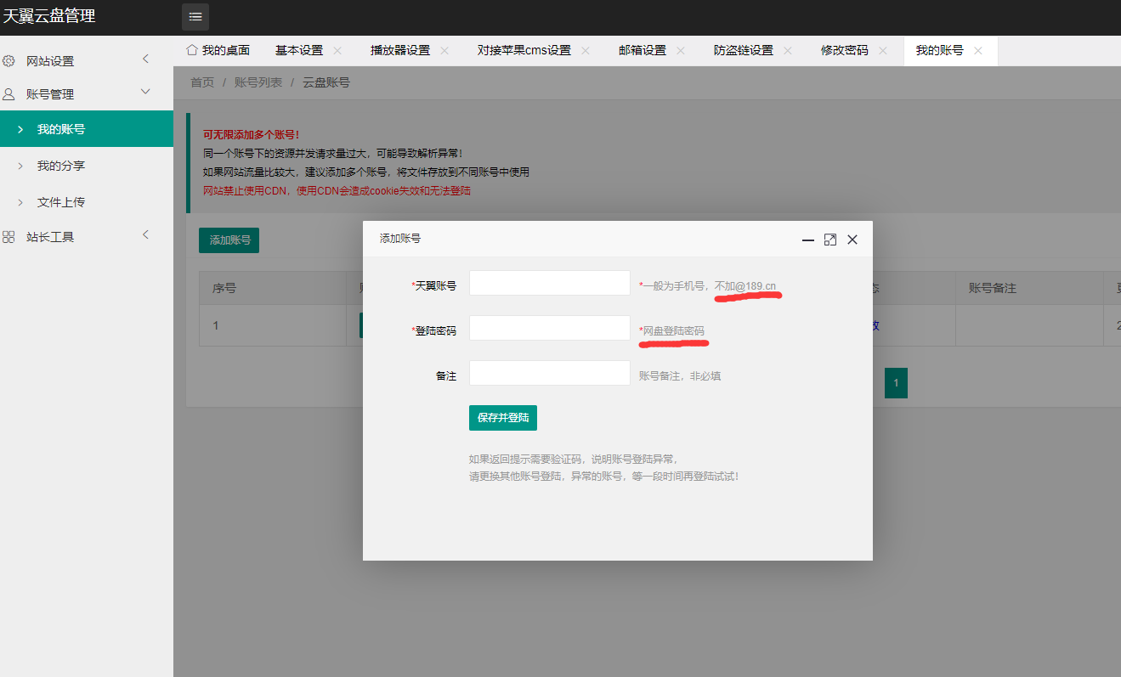Close the 防盗链设置 tab
Viewport: 1121px width, 677px height.
[788, 50]
